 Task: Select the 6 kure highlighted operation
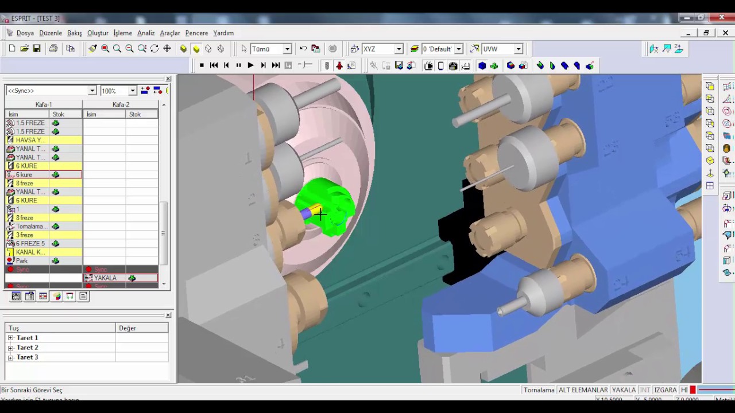pyautogui.click(x=44, y=174)
